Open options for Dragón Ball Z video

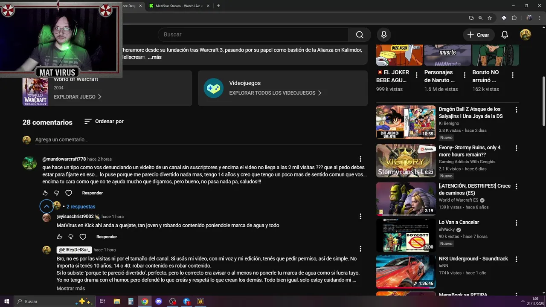[516, 110]
